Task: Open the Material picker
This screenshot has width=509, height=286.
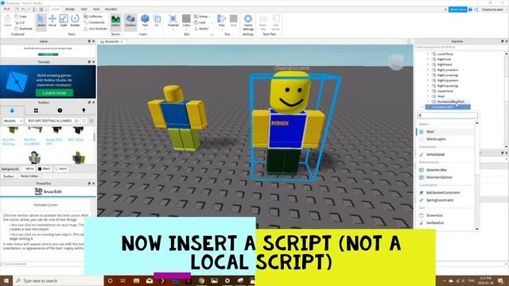Action: (173, 21)
